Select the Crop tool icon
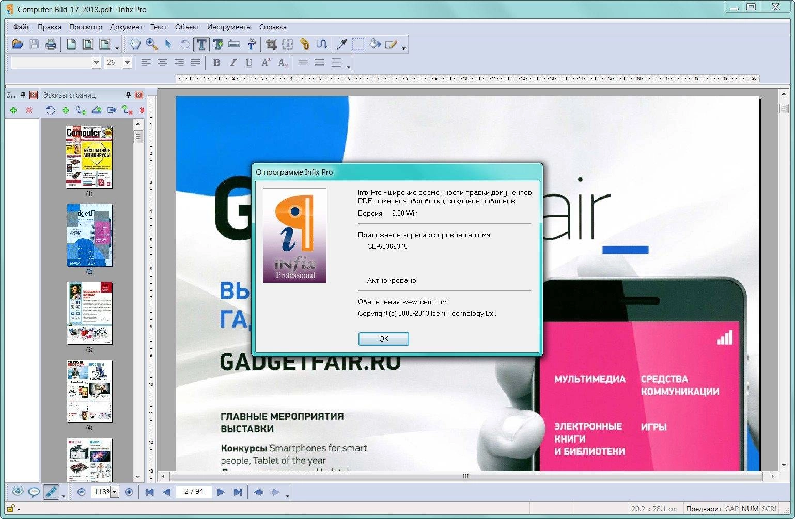The height and width of the screenshot is (519, 795). (x=271, y=44)
